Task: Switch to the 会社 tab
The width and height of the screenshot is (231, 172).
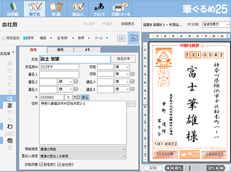Action: click(61, 50)
